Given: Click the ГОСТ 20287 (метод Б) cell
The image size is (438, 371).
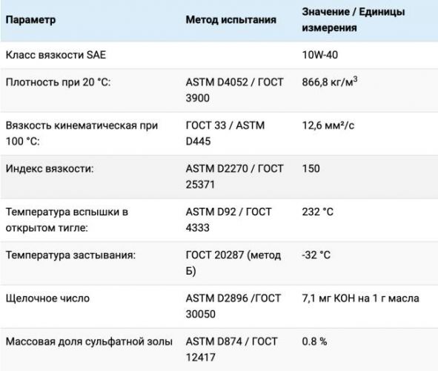Looking at the screenshot, I should click(233, 263).
